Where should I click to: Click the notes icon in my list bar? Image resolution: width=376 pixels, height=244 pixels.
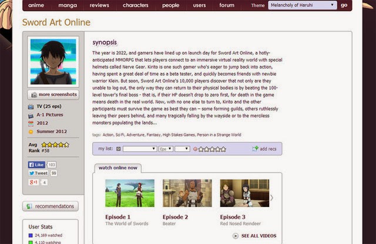(119, 149)
